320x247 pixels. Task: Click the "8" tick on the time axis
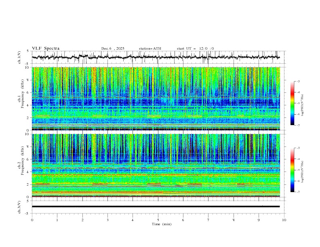pos(234,220)
